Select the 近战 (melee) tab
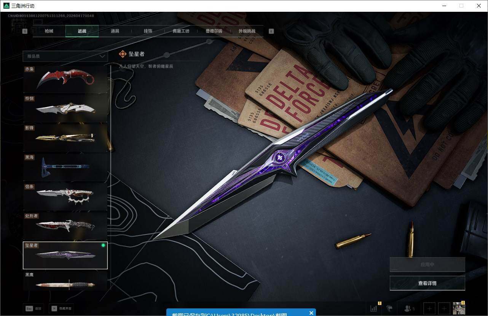Screen dimensions: 488x316 pos(82,31)
